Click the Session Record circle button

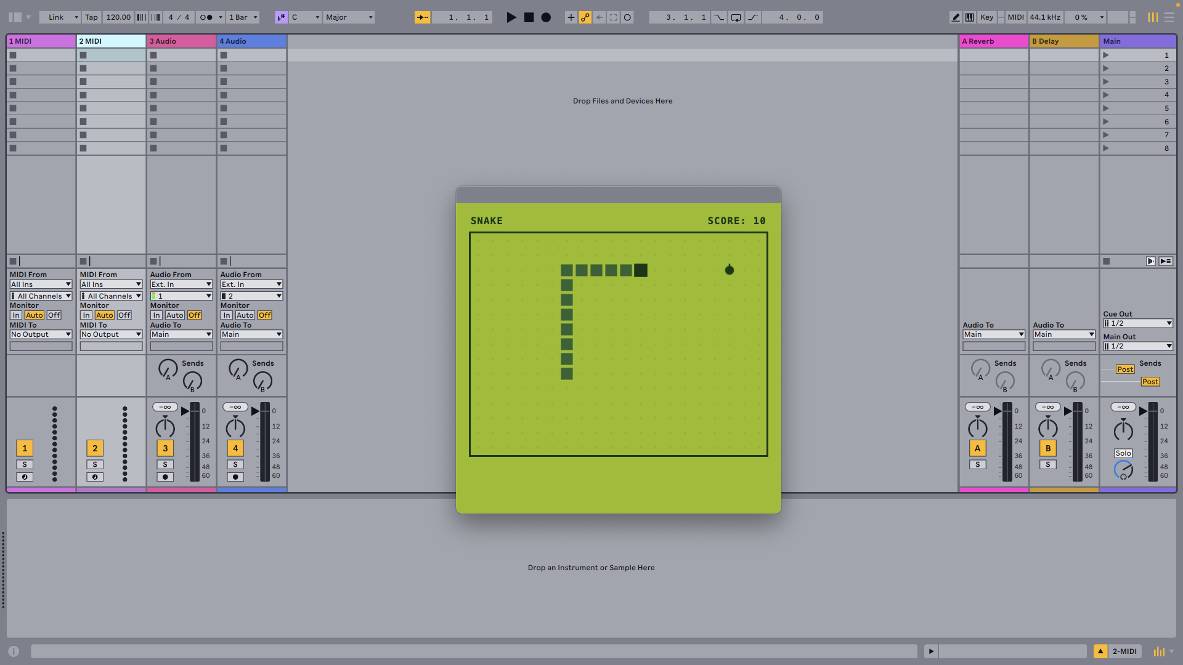point(627,17)
